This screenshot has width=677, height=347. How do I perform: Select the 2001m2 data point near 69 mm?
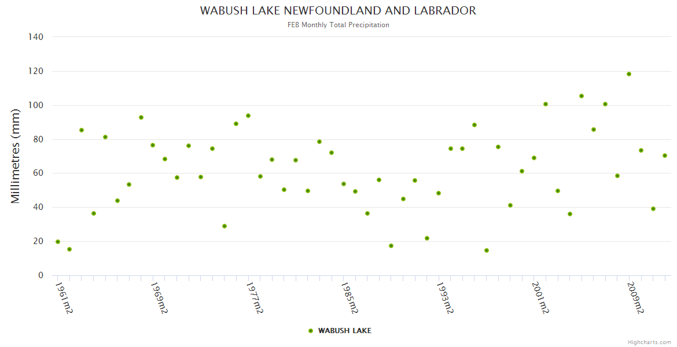[x=534, y=158]
